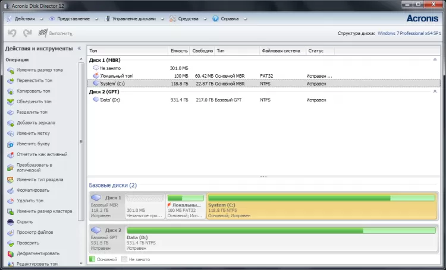Click the Defragment icon (Дефрагментировать)

(11, 253)
